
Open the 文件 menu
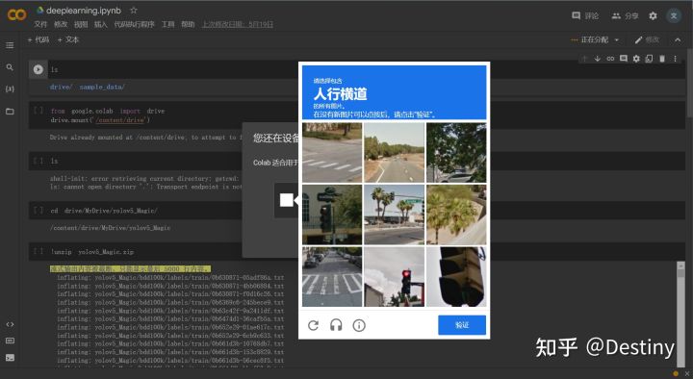40,24
